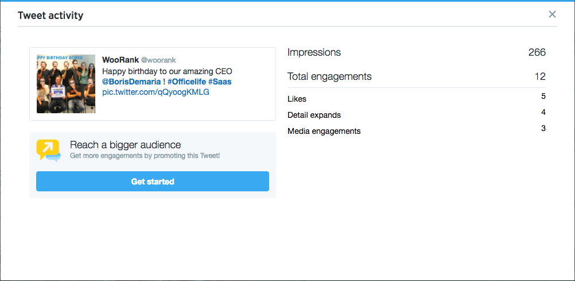Click the Reach a bigger audience heading
The width and height of the screenshot is (575, 281).
pyautogui.click(x=126, y=144)
